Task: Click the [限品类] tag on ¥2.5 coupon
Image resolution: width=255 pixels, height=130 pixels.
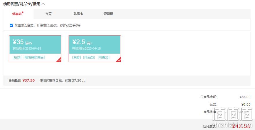Action: [x=89, y=57]
